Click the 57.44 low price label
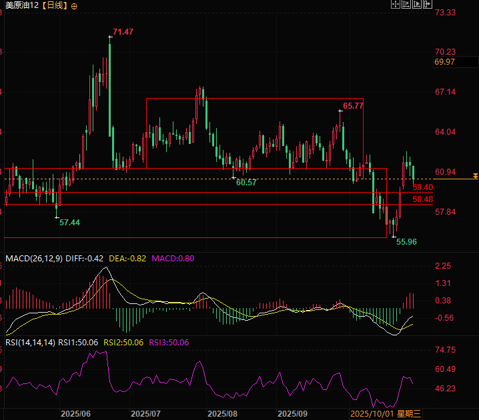The width and height of the screenshot is (479, 420). pyautogui.click(x=69, y=223)
